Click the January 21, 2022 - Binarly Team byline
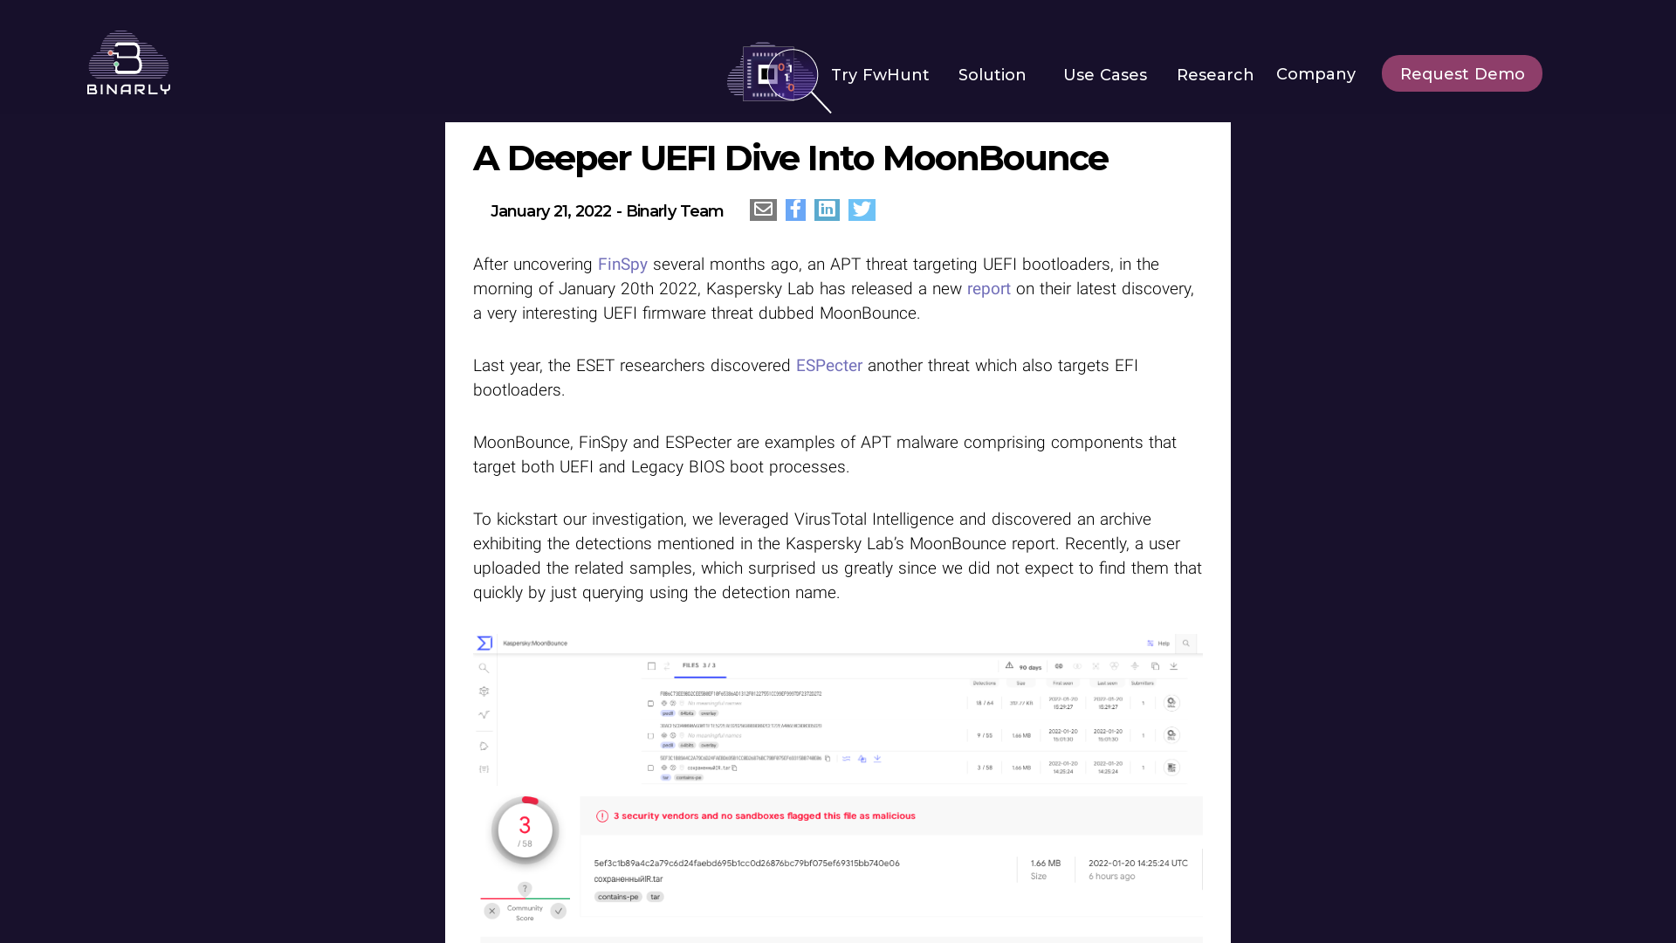This screenshot has width=1676, height=943. [607, 211]
